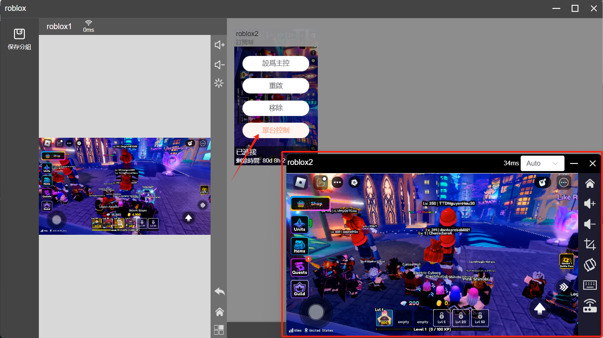Open Shop in the roblox2 game

point(310,203)
